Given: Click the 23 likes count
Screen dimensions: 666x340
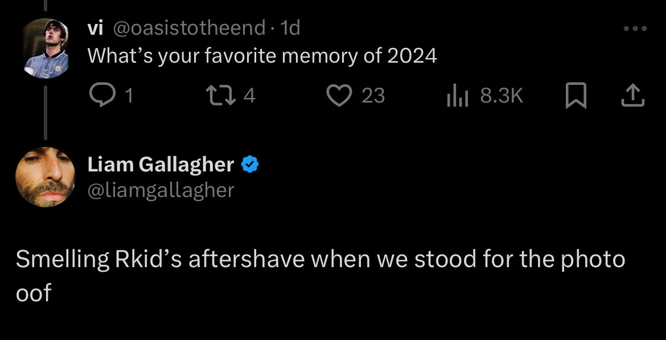Looking at the screenshot, I should click(x=373, y=96).
